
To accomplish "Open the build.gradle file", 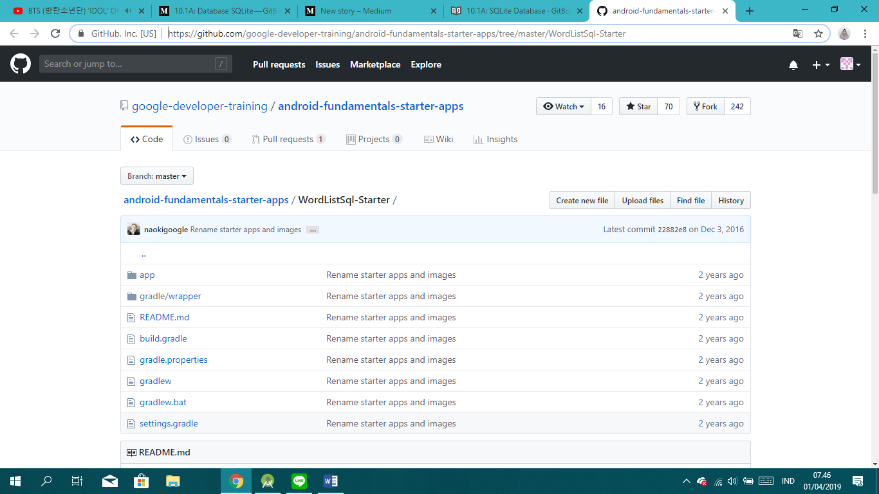I will (163, 338).
